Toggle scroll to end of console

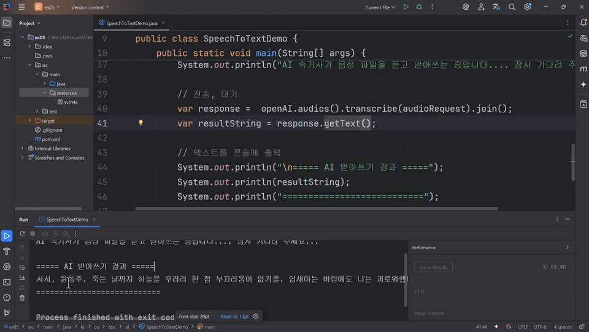[x=22, y=277]
